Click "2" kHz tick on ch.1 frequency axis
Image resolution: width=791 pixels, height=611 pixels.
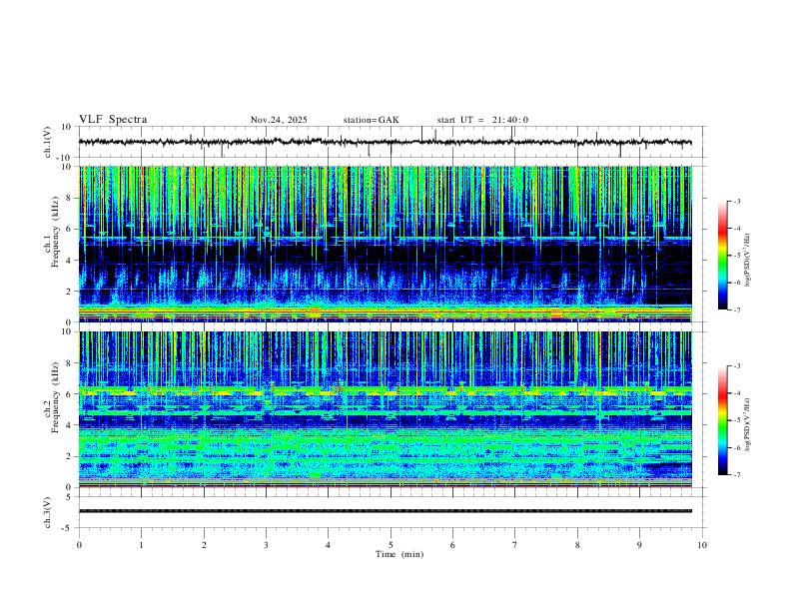[x=70, y=291]
